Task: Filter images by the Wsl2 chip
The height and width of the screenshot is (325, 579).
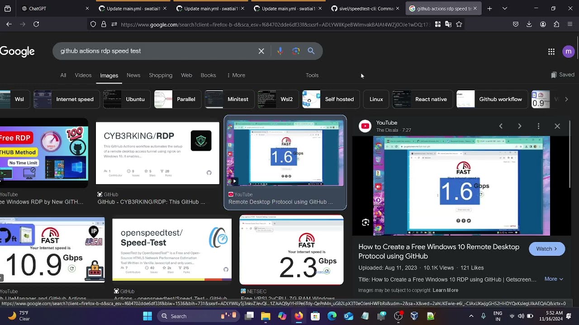Action: [x=278, y=99]
